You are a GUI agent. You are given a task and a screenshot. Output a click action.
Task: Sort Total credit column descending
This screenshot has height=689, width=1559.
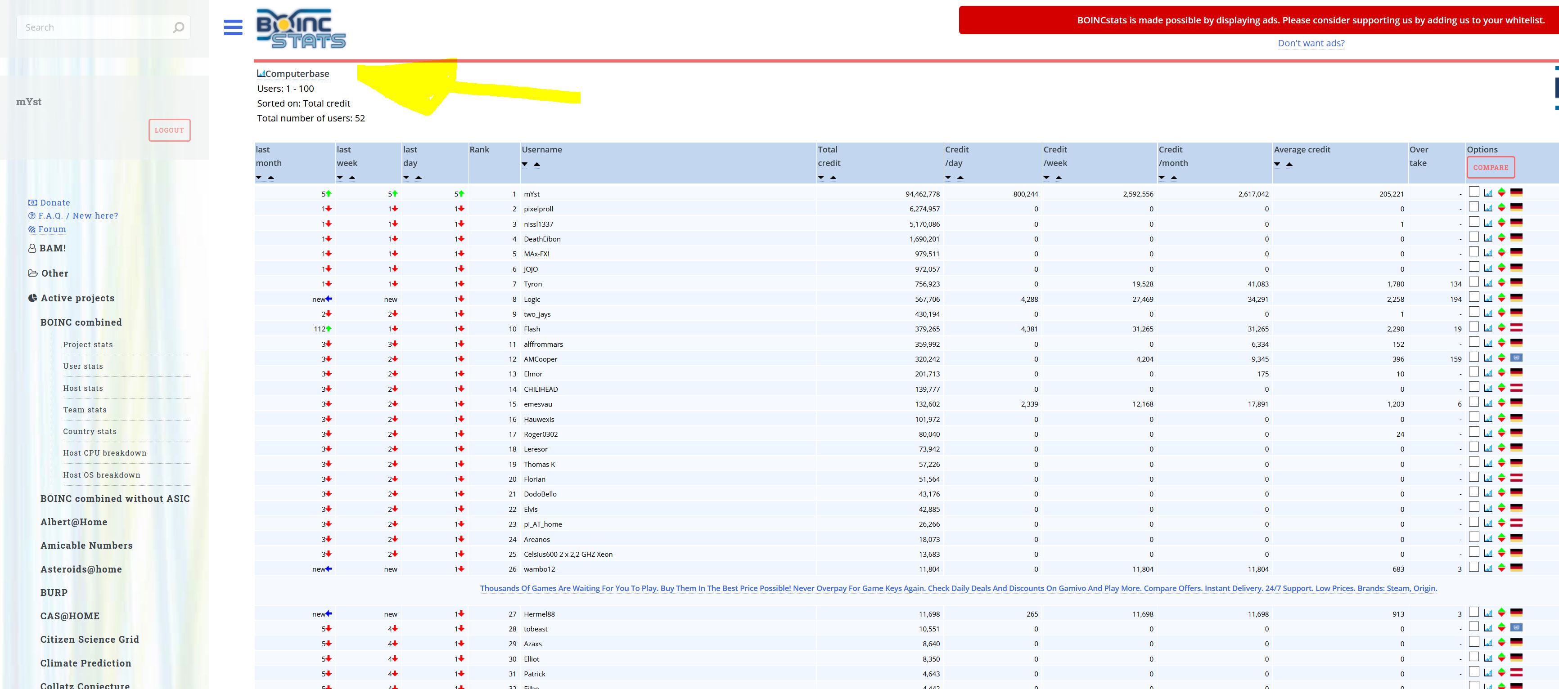point(820,178)
